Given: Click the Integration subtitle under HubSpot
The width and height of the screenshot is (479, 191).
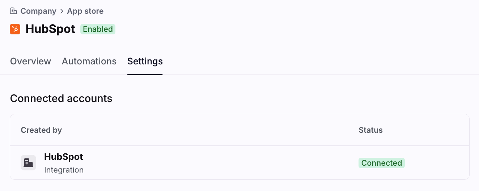Looking at the screenshot, I should click(64, 170).
